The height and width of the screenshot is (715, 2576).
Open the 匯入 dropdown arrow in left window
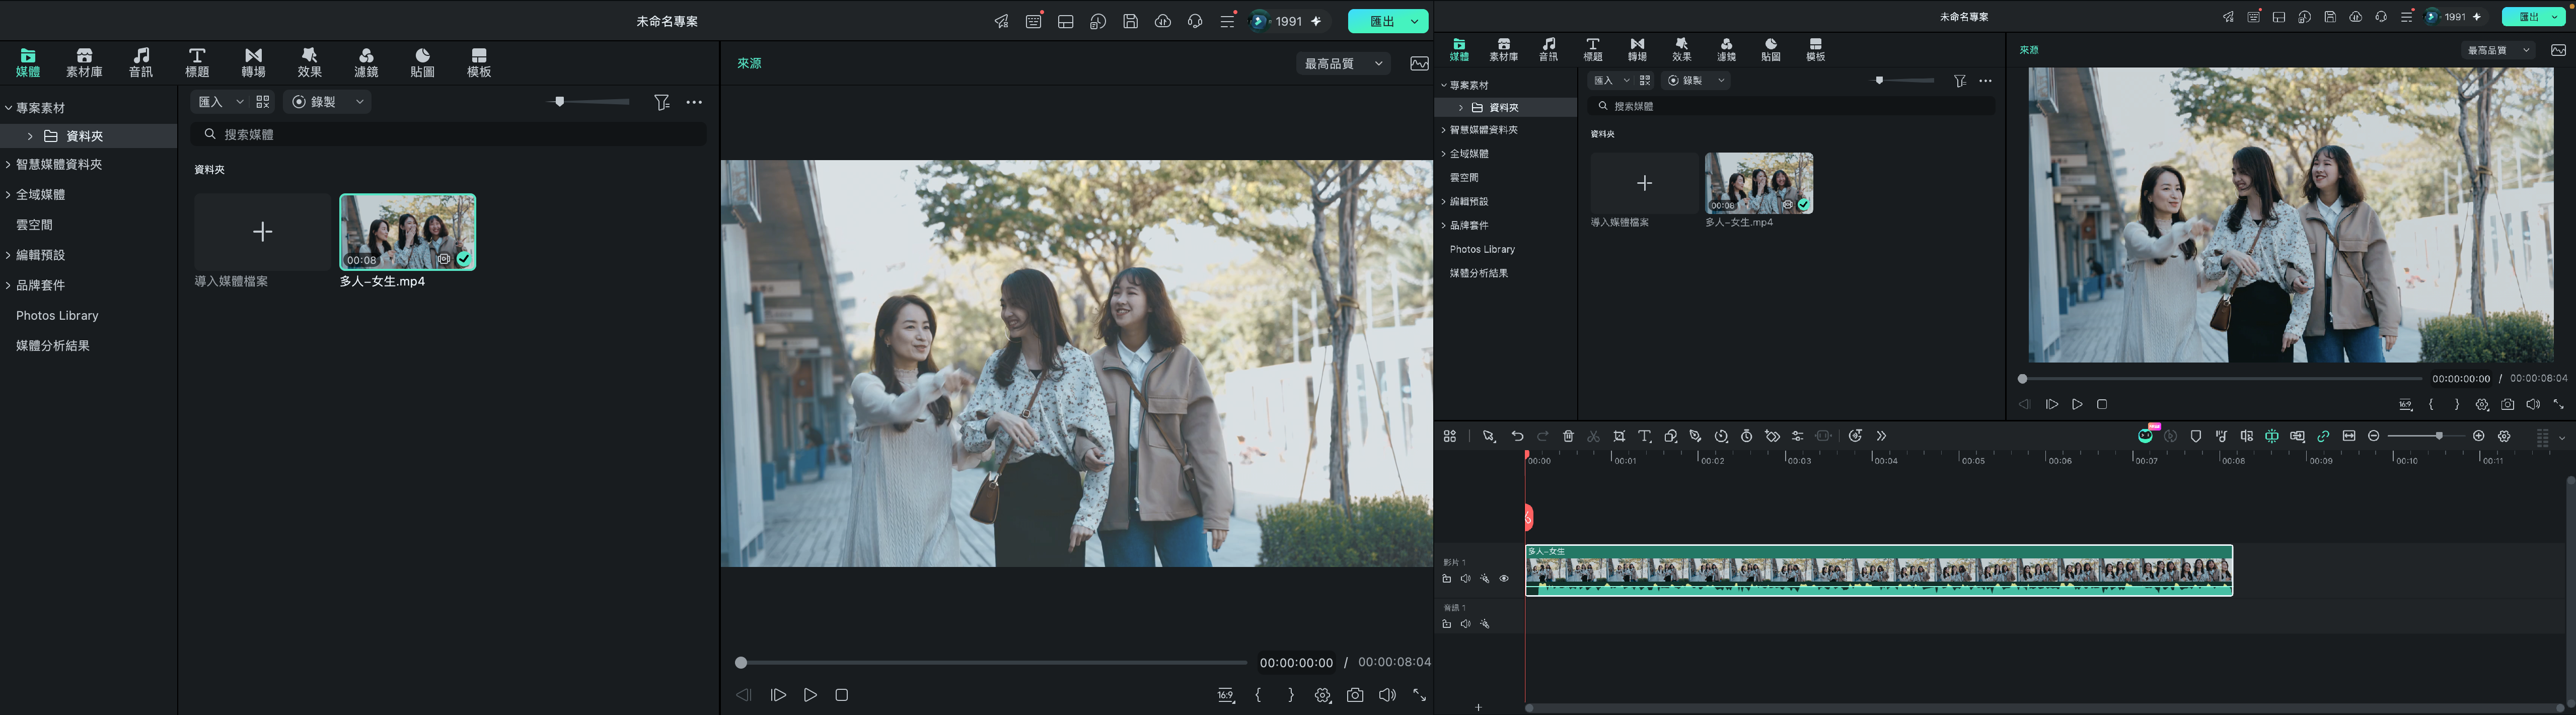[x=240, y=102]
